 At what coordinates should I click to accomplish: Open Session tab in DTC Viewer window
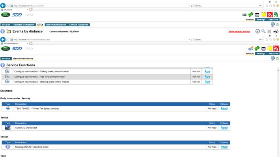(x=6, y=25)
